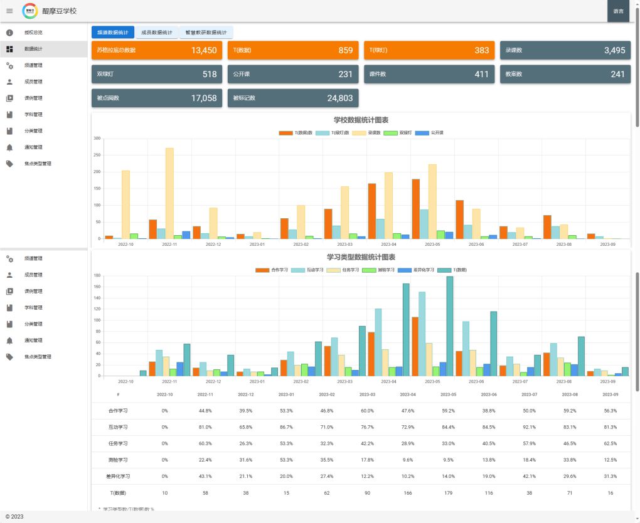Click the gear icon for 频道管理 in upper sidebar
This screenshot has height=523, width=640.
coord(9,65)
